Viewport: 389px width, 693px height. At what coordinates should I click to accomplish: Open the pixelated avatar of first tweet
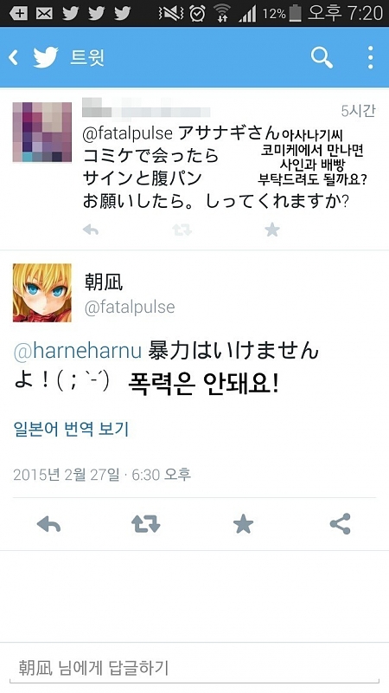point(41,133)
